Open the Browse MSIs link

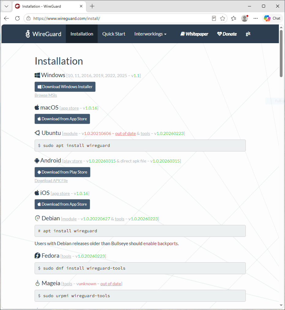point(46,95)
